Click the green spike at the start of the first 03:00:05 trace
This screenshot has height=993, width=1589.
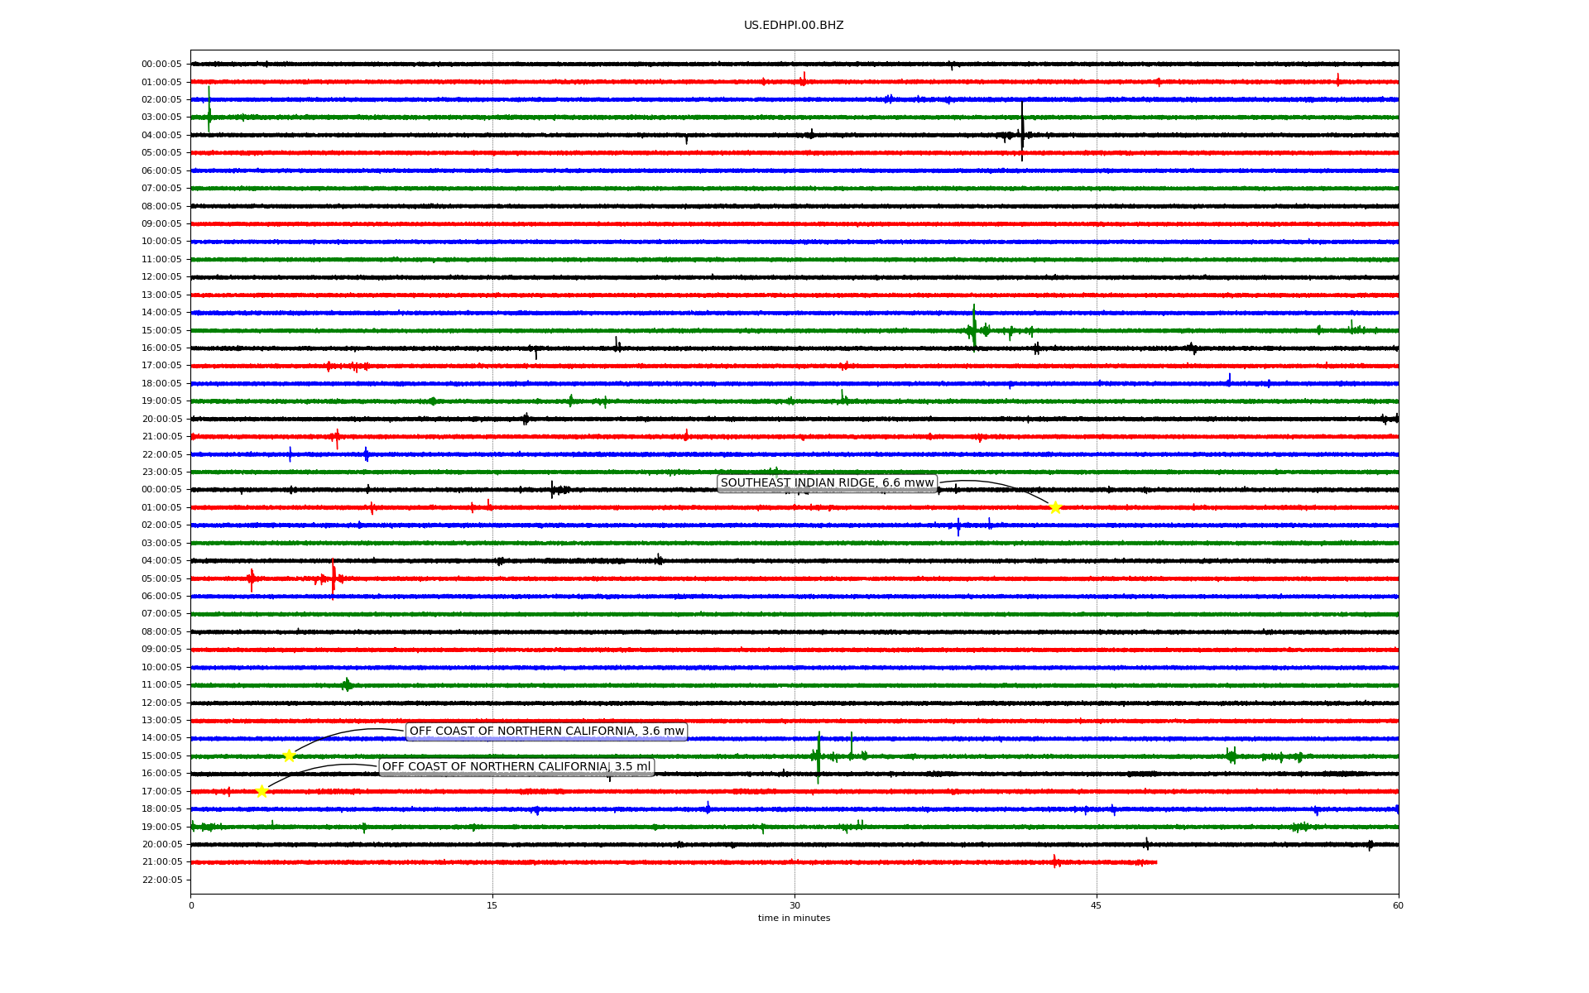click(x=209, y=109)
